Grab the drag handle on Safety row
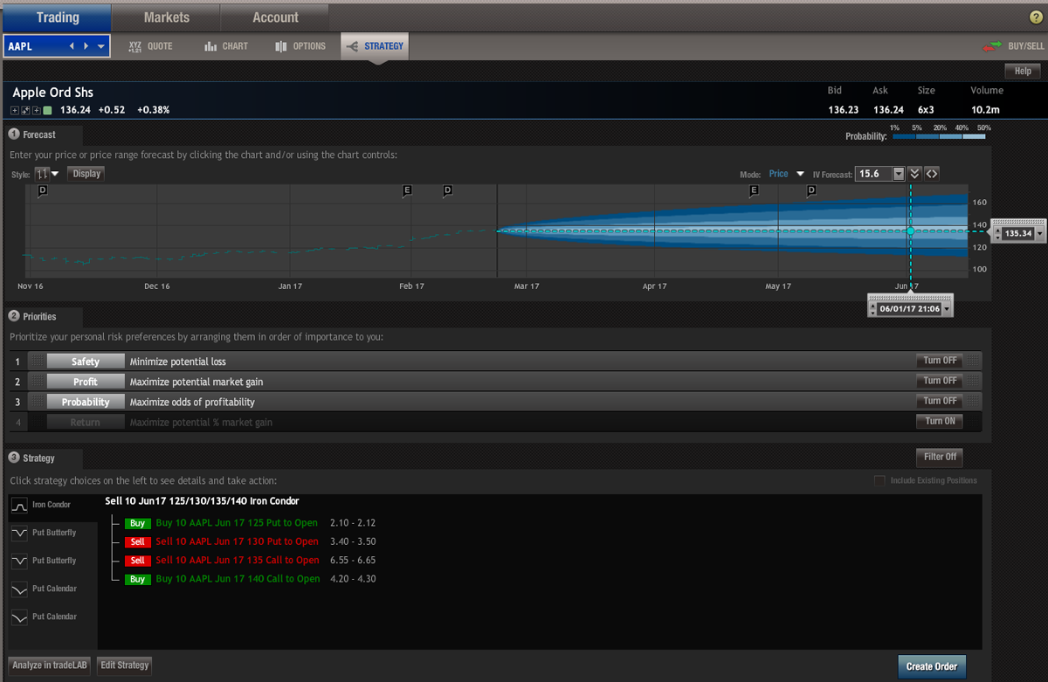1048x682 pixels. coord(36,362)
